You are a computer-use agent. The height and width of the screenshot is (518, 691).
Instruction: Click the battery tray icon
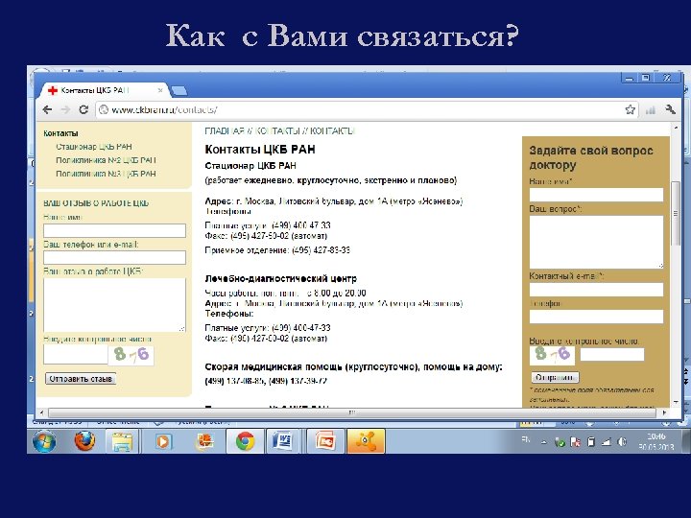[x=591, y=442]
